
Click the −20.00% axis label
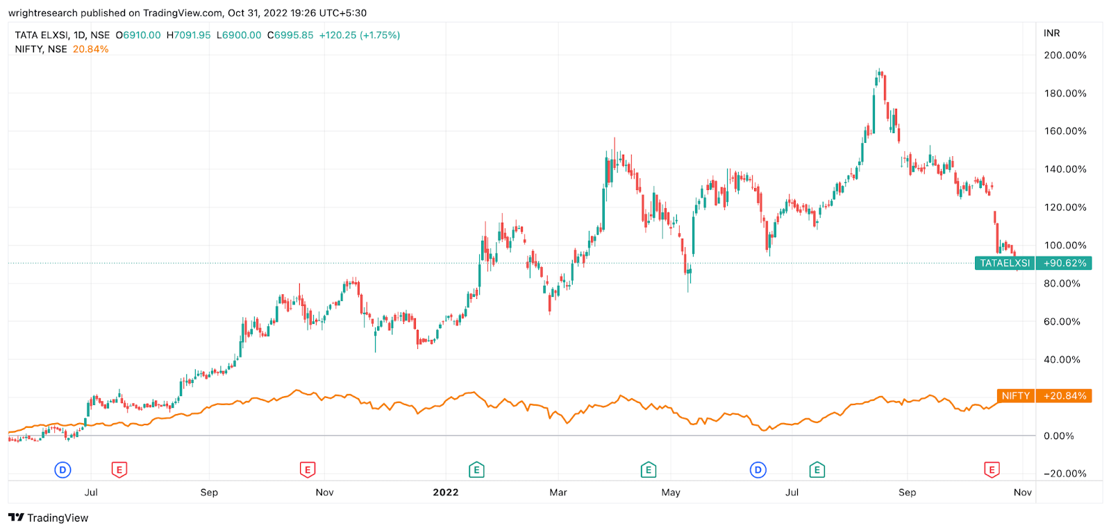tap(1065, 474)
